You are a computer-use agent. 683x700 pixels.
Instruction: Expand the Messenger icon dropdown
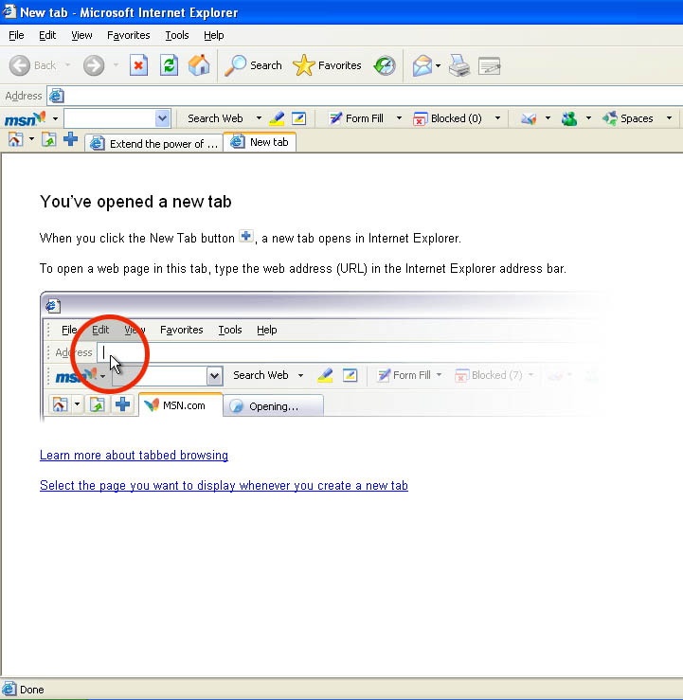(x=588, y=118)
